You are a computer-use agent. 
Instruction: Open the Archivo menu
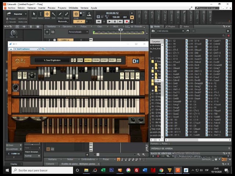click(11, 8)
